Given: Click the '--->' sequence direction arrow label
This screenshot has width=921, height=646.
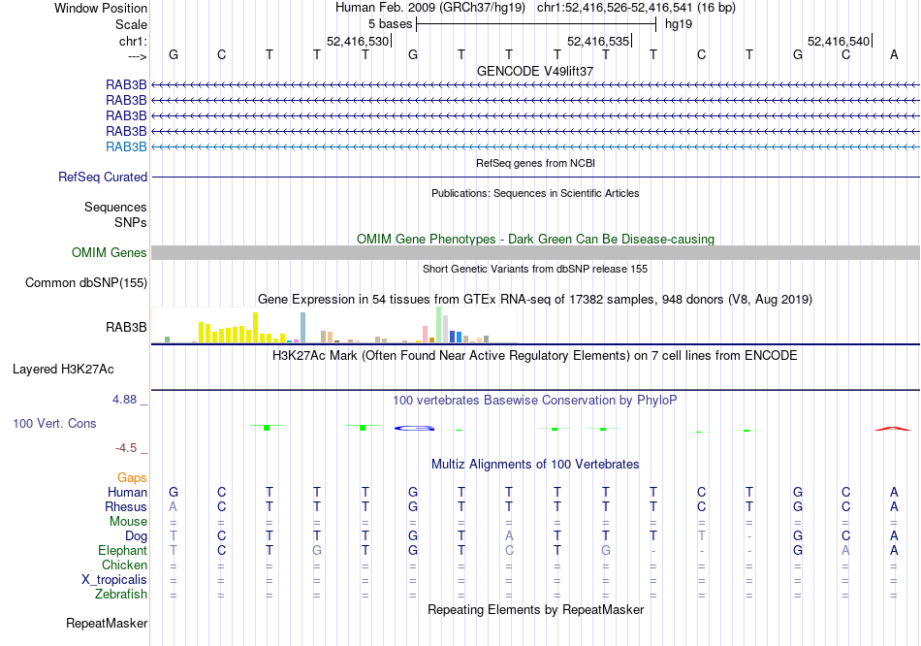Looking at the screenshot, I should click(x=137, y=56).
